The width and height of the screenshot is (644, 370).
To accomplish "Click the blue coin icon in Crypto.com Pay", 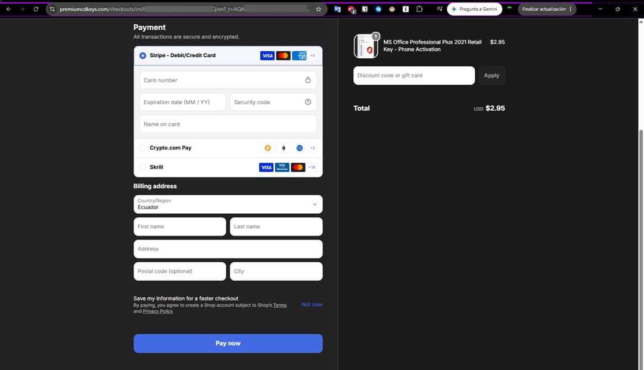I will [300, 148].
